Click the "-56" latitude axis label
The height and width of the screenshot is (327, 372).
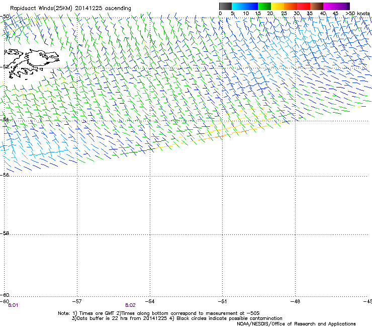(x=5, y=175)
